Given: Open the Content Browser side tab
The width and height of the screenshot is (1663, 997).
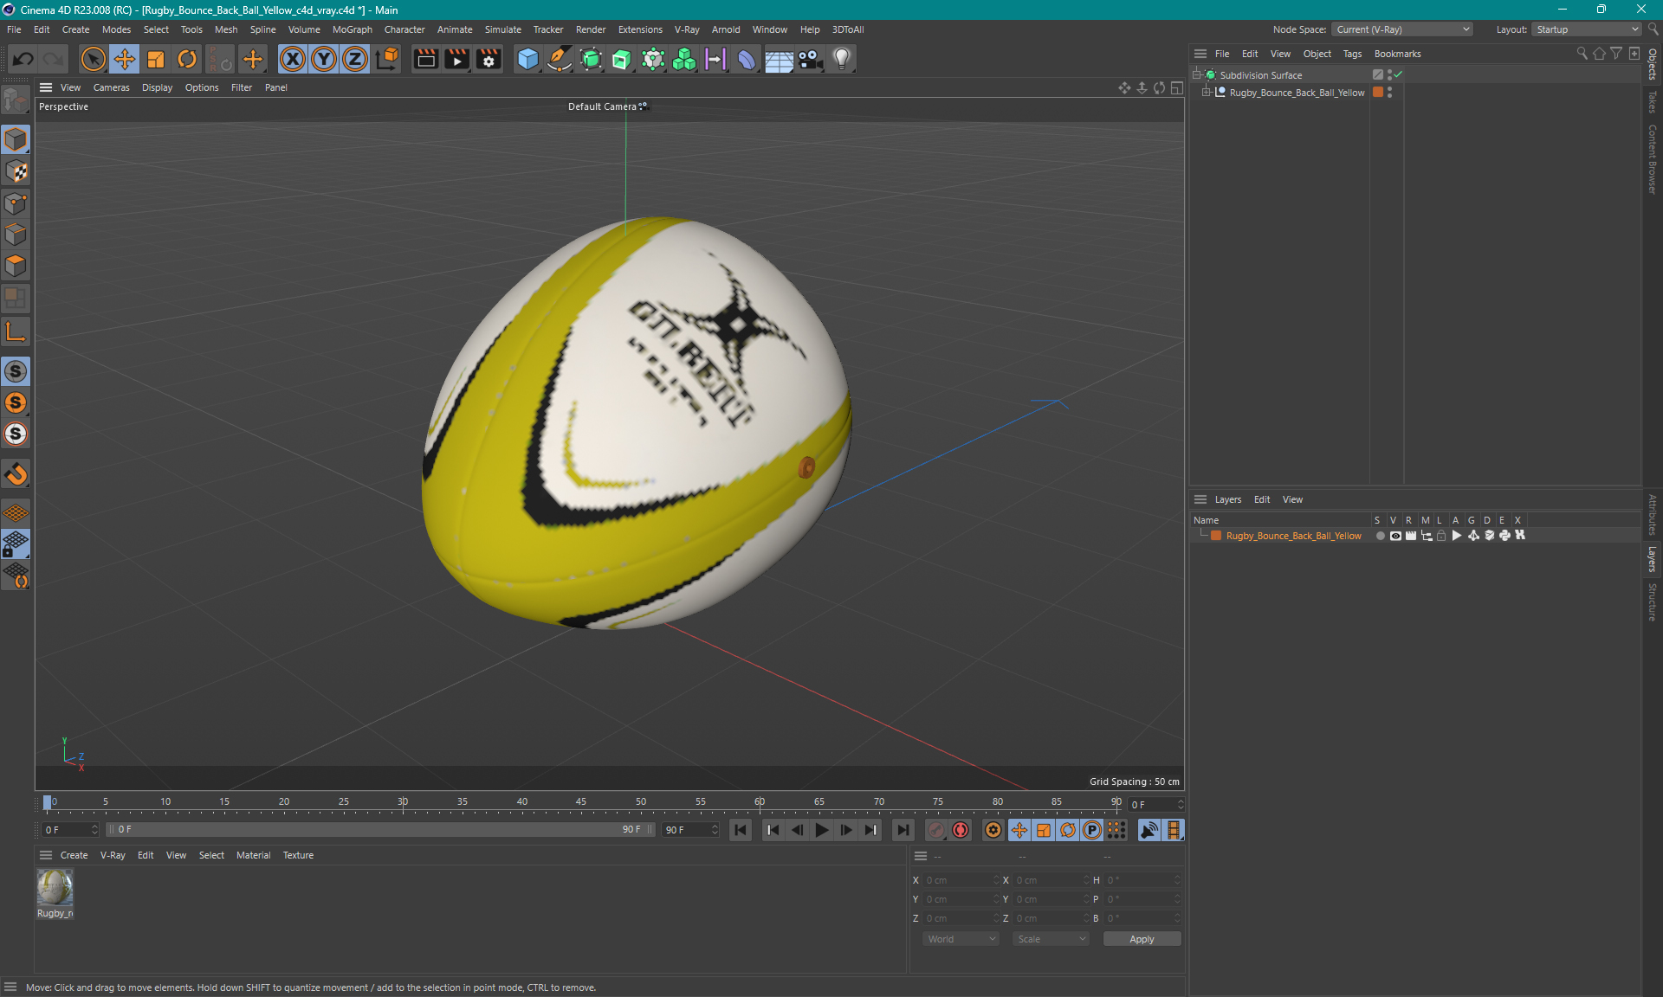Looking at the screenshot, I should [x=1653, y=158].
